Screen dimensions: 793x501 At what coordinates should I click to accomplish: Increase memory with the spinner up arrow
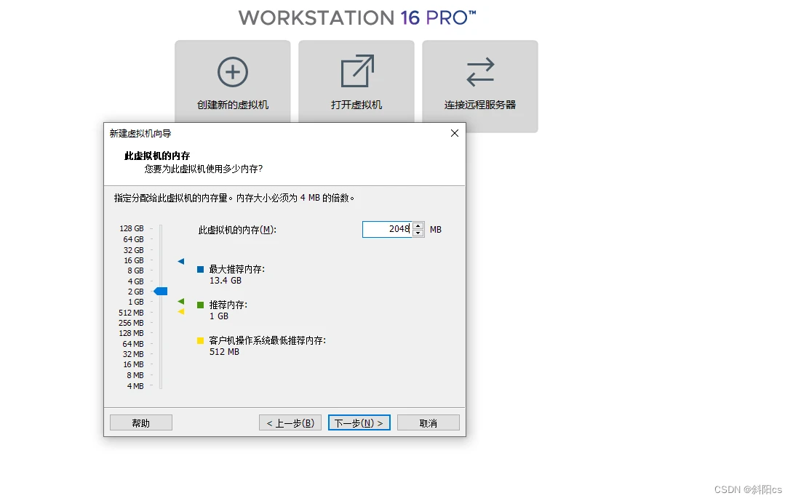click(418, 225)
